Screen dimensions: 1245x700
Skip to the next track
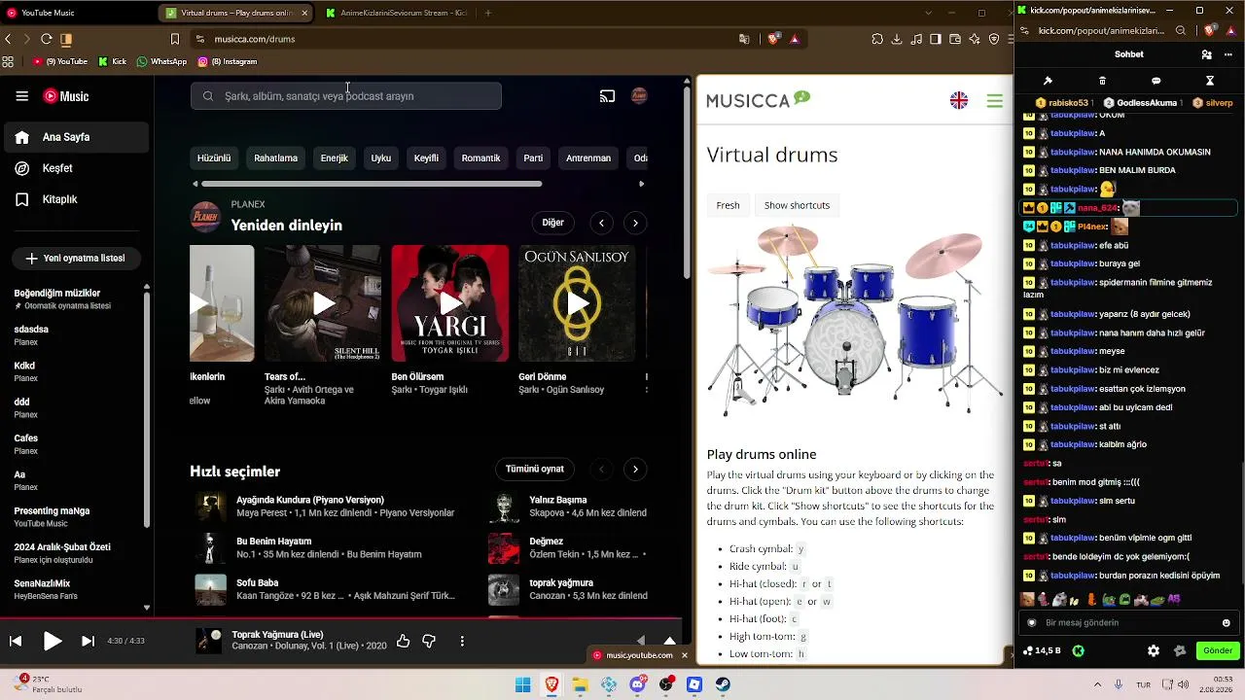88,642
